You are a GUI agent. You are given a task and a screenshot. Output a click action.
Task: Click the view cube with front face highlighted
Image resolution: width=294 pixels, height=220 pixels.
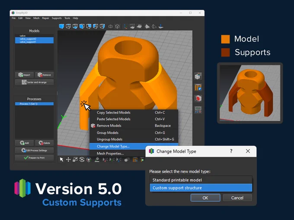pos(82,26)
